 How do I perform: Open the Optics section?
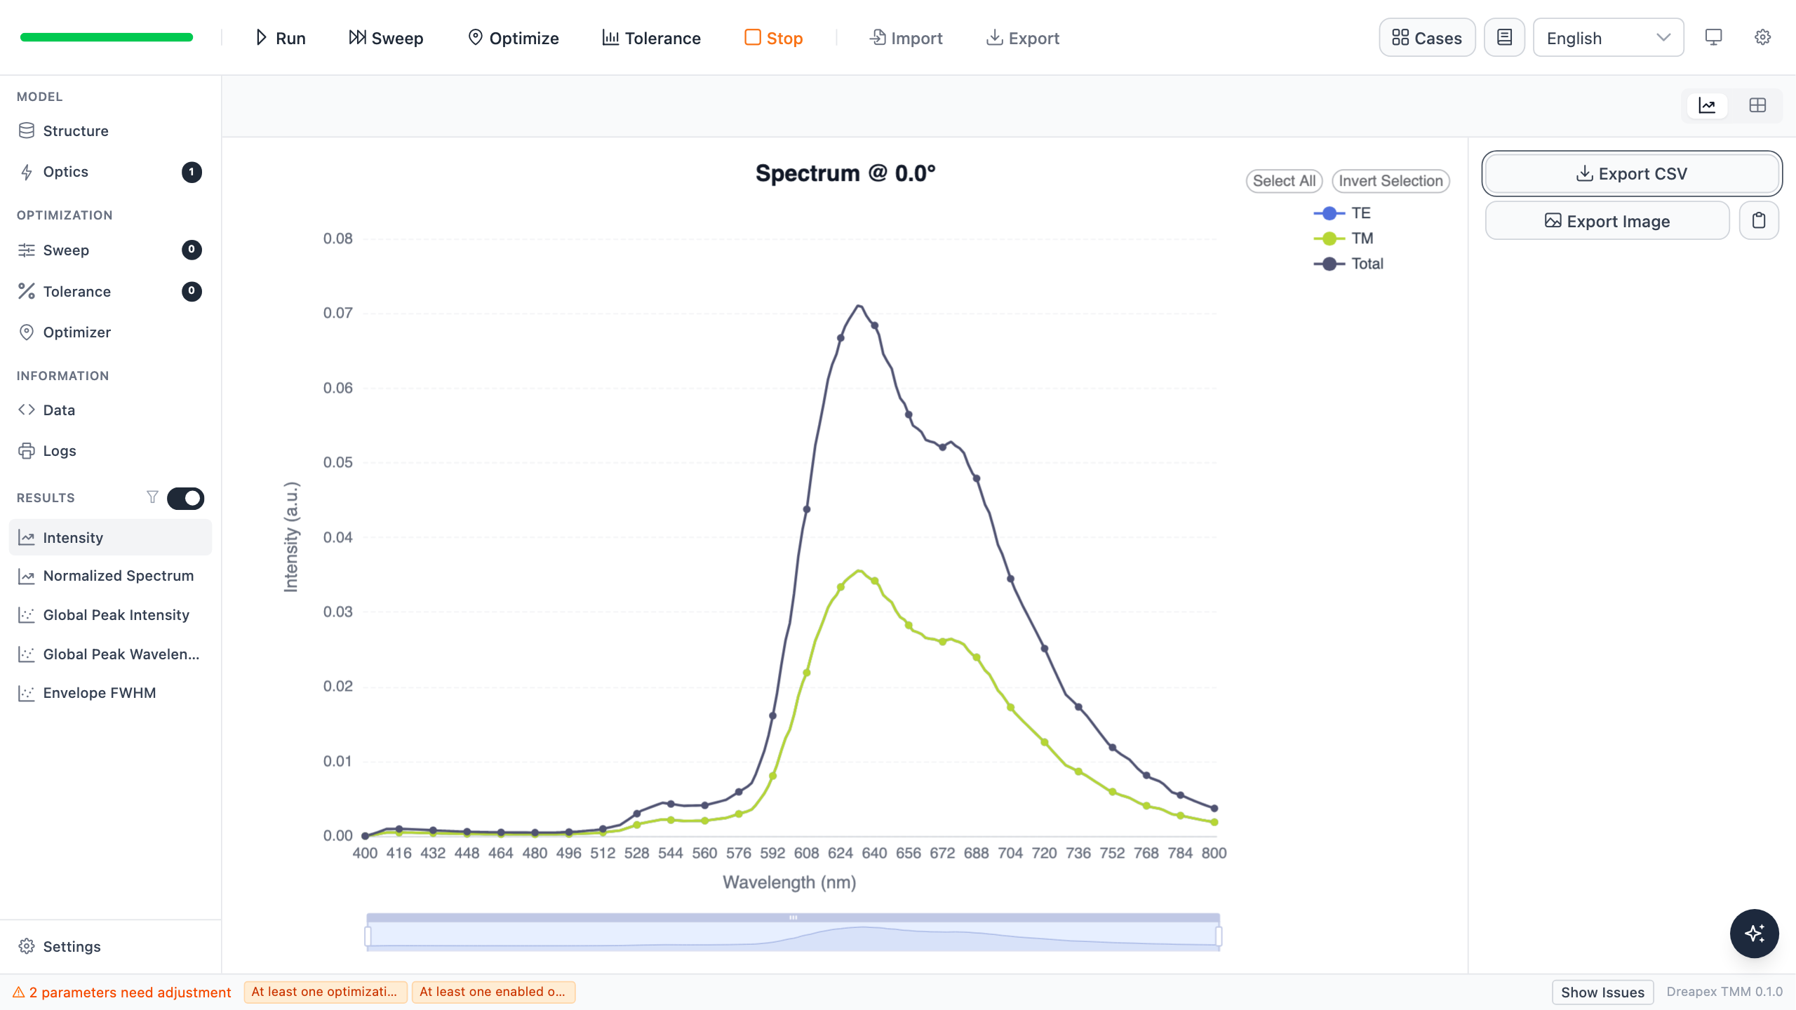point(111,172)
